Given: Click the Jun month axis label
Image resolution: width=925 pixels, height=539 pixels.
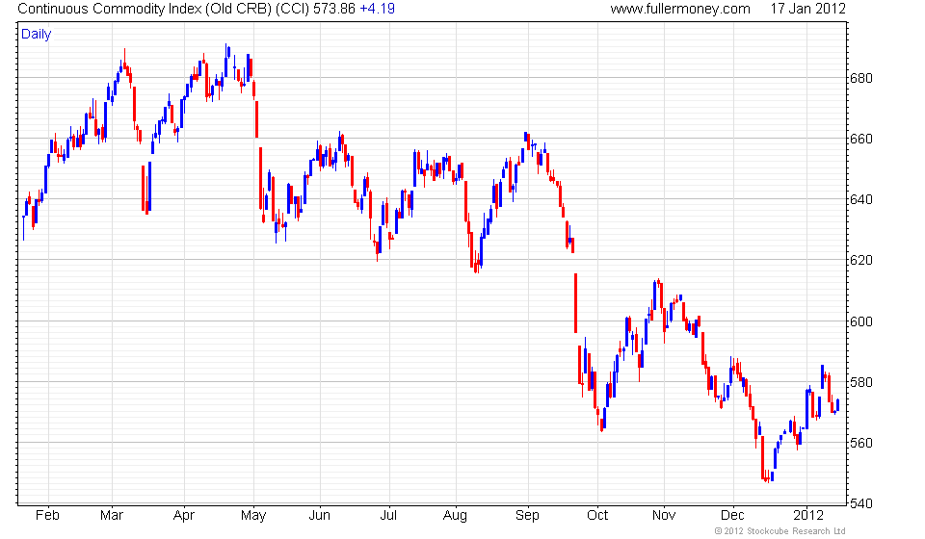Looking at the screenshot, I should click(319, 516).
